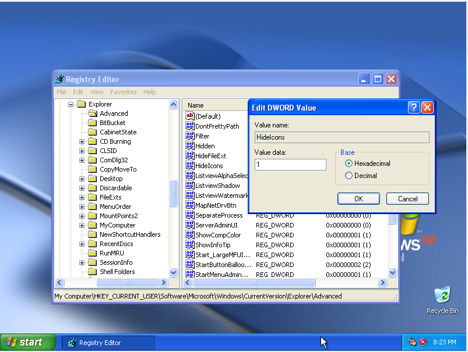Expand the SessionInfo key

[82, 262]
